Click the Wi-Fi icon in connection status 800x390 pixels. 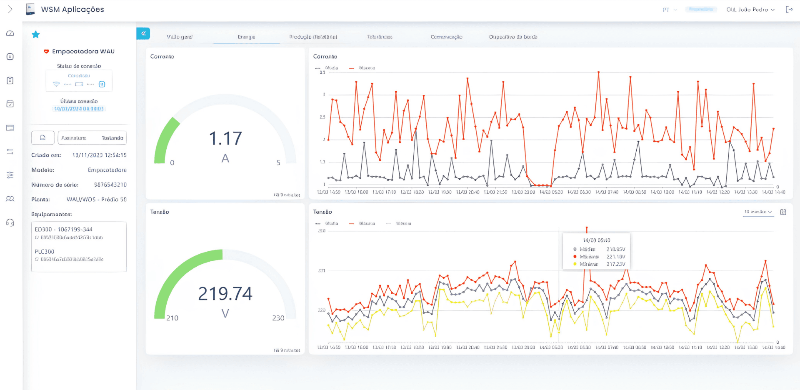pyautogui.click(x=56, y=84)
